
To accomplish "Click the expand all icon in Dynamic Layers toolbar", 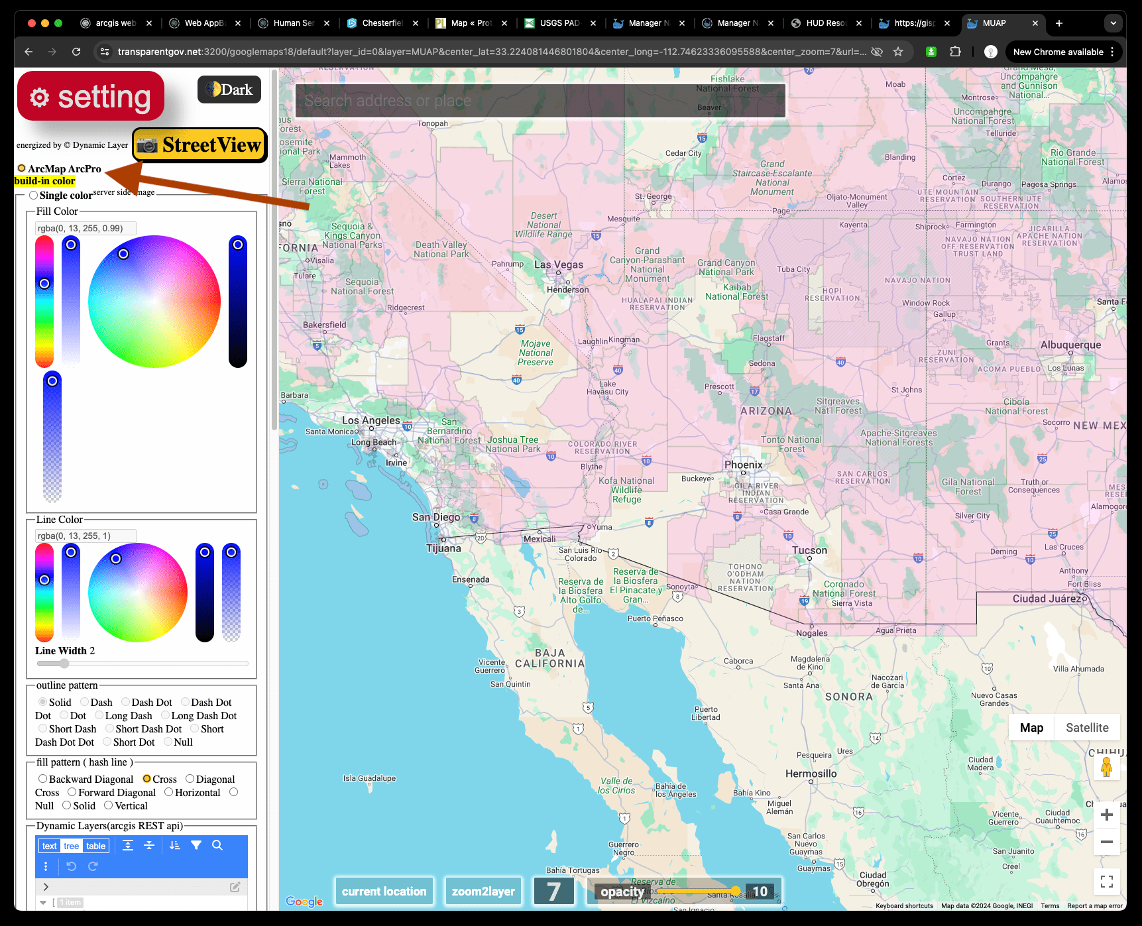I will 128,845.
